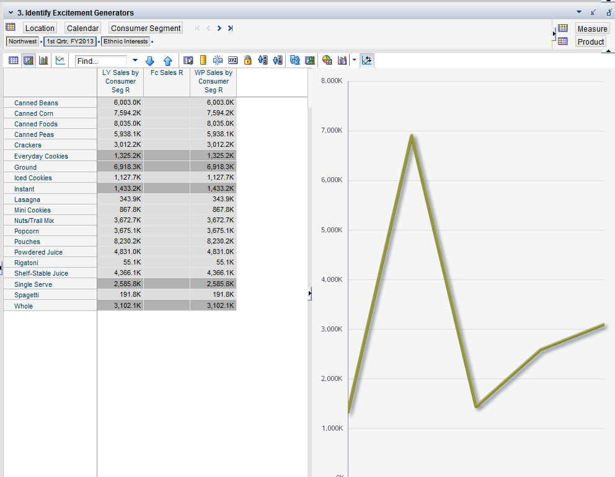Screen dimensions: 615x477
Task: Click the empty Fc Sales R cell for Instant
Action: click(167, 188)
